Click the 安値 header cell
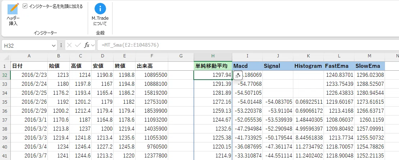 coord(102,66)
